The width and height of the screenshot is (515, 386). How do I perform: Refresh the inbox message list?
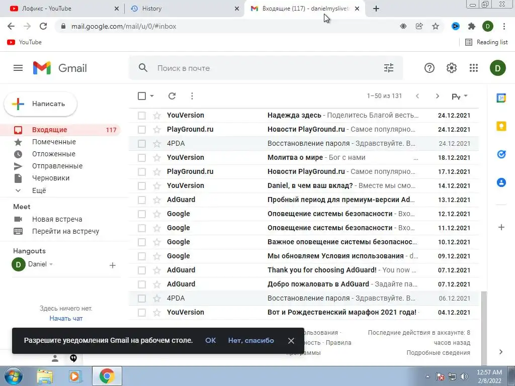pos(172,96)
